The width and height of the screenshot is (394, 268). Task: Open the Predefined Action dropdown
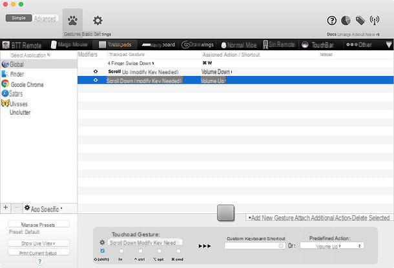click(332, 245)
